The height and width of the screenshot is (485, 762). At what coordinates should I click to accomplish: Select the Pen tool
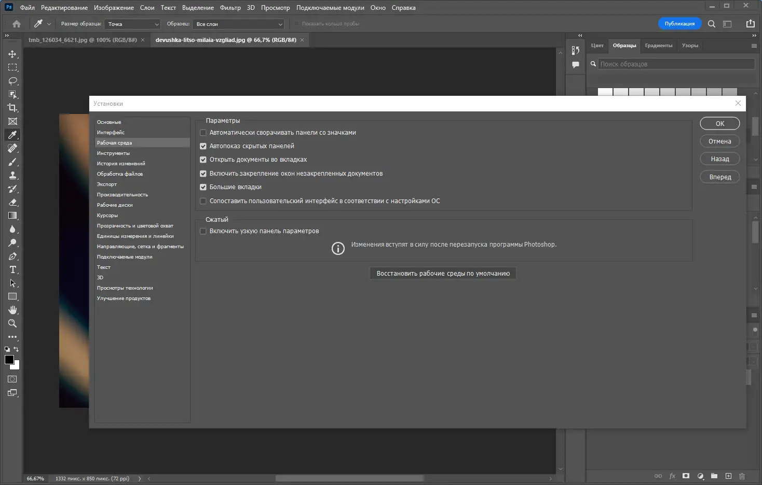pos(12,256)
